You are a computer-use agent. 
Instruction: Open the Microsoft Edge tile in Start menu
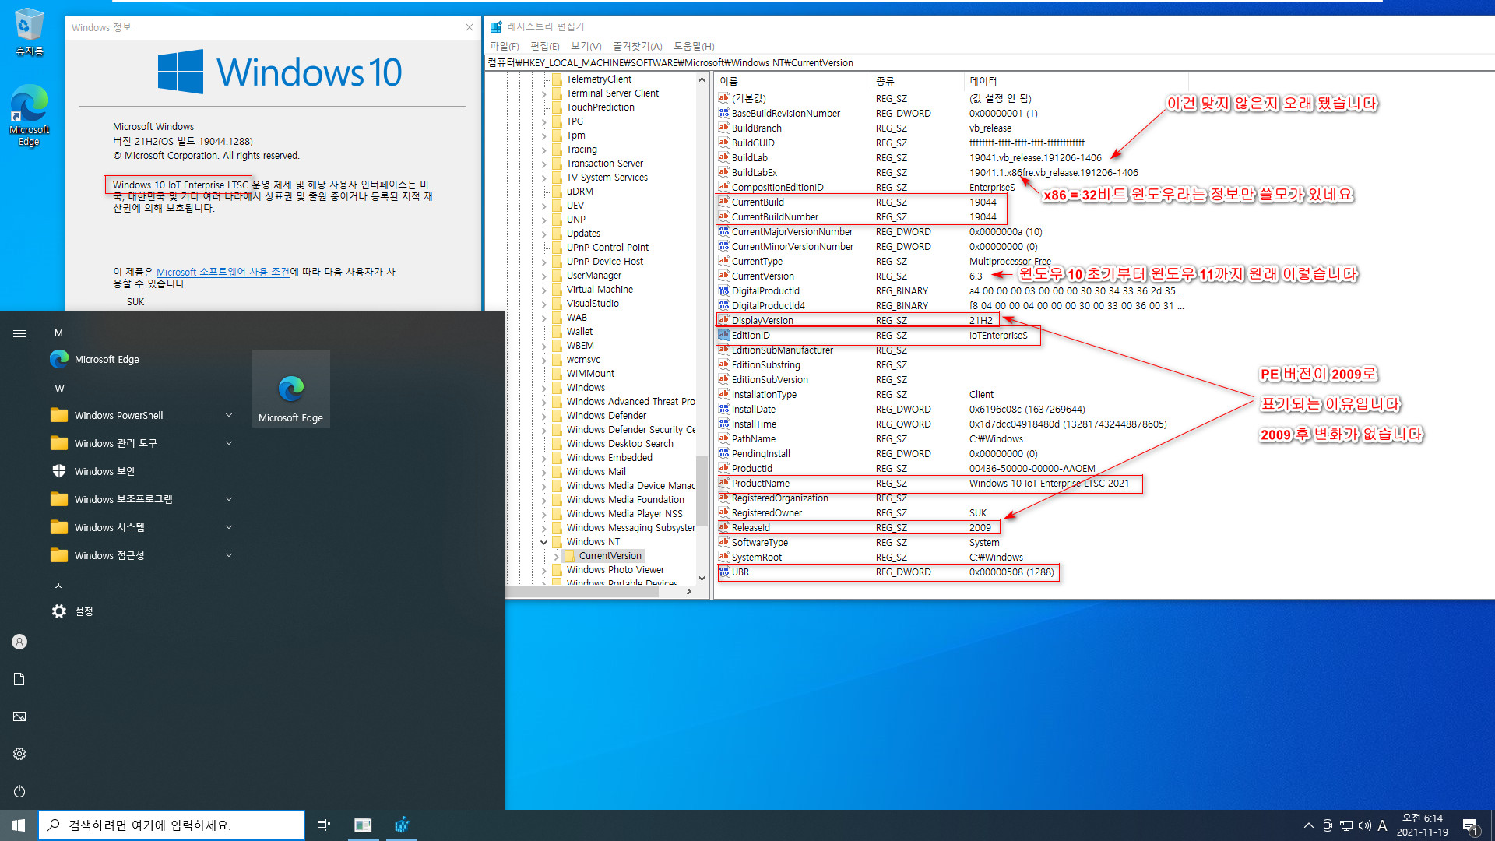coord(290,388)
